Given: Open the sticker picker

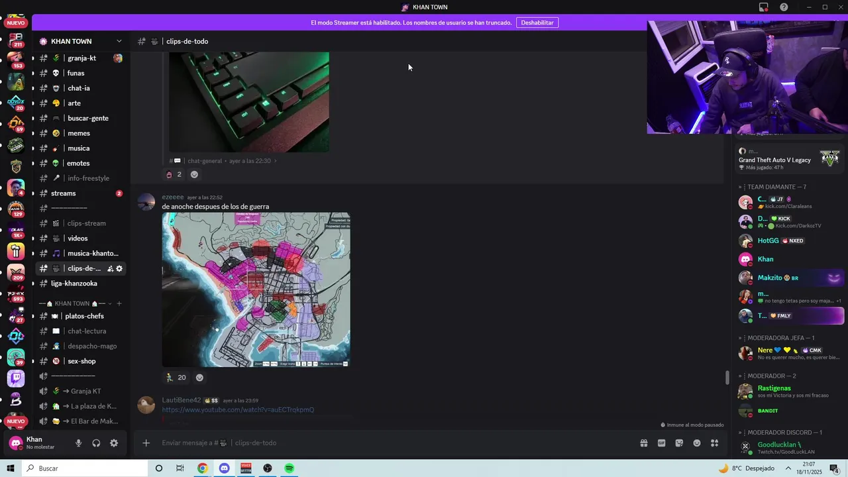Looking at the screenshot, I should pos(679,443).
